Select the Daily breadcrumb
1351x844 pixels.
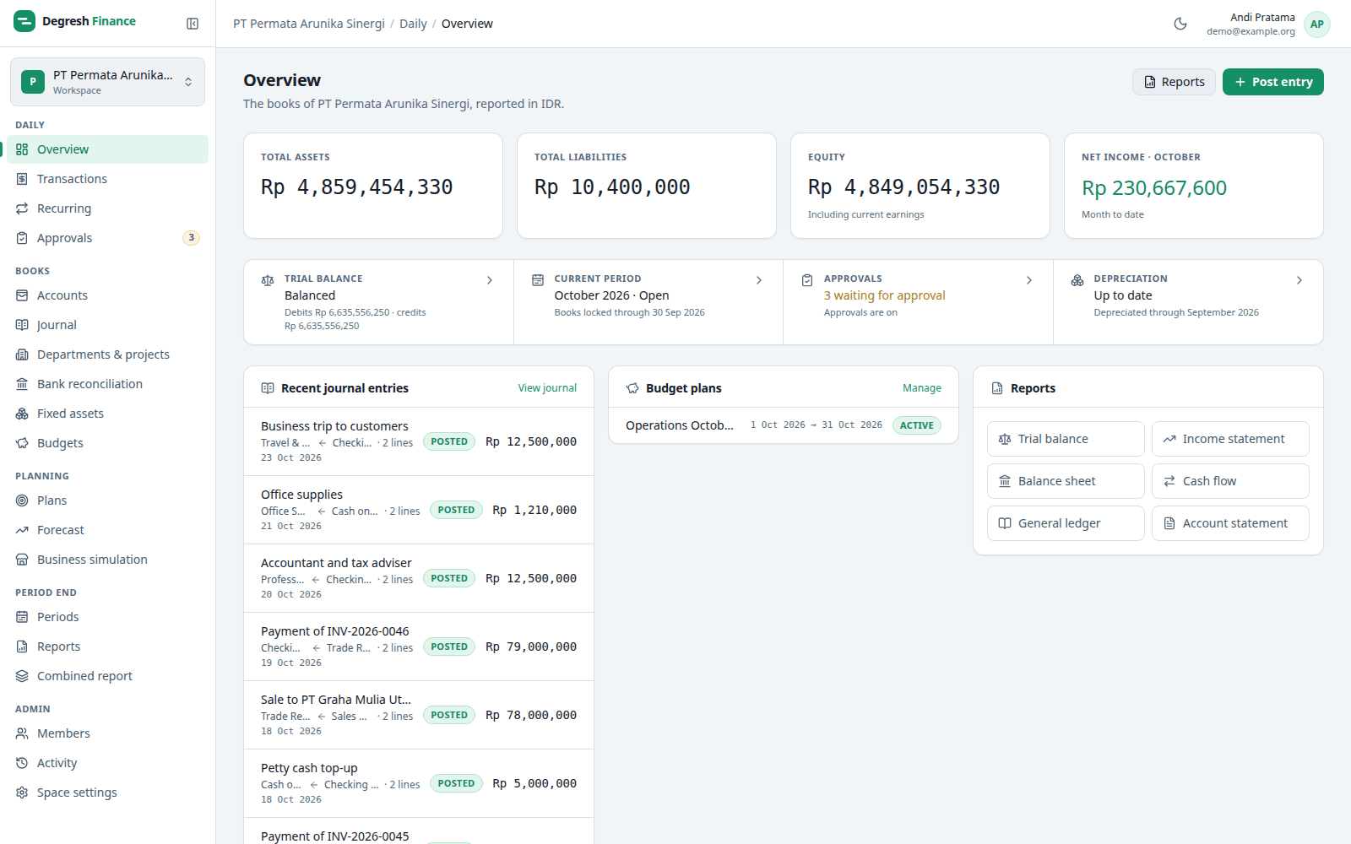[413, 24]
